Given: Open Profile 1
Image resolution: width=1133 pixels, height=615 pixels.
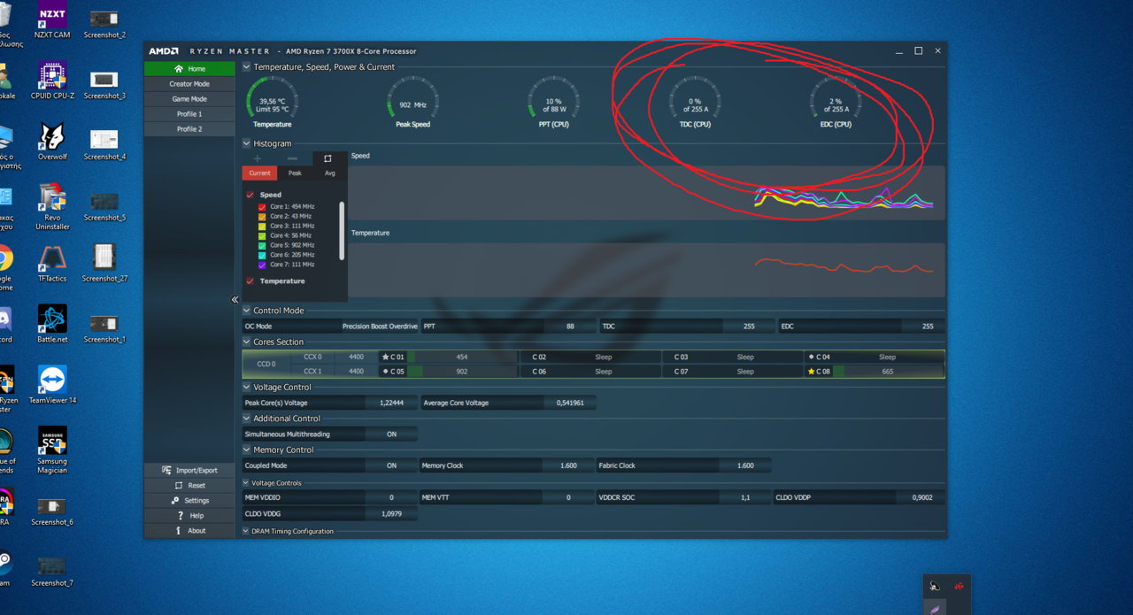Looking at the screenshot, I should [189, 114].
